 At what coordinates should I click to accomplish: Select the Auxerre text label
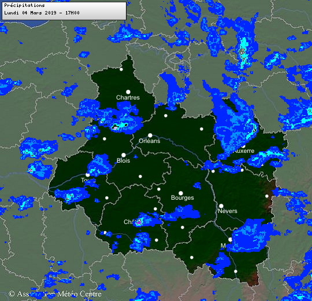(244, 150)
